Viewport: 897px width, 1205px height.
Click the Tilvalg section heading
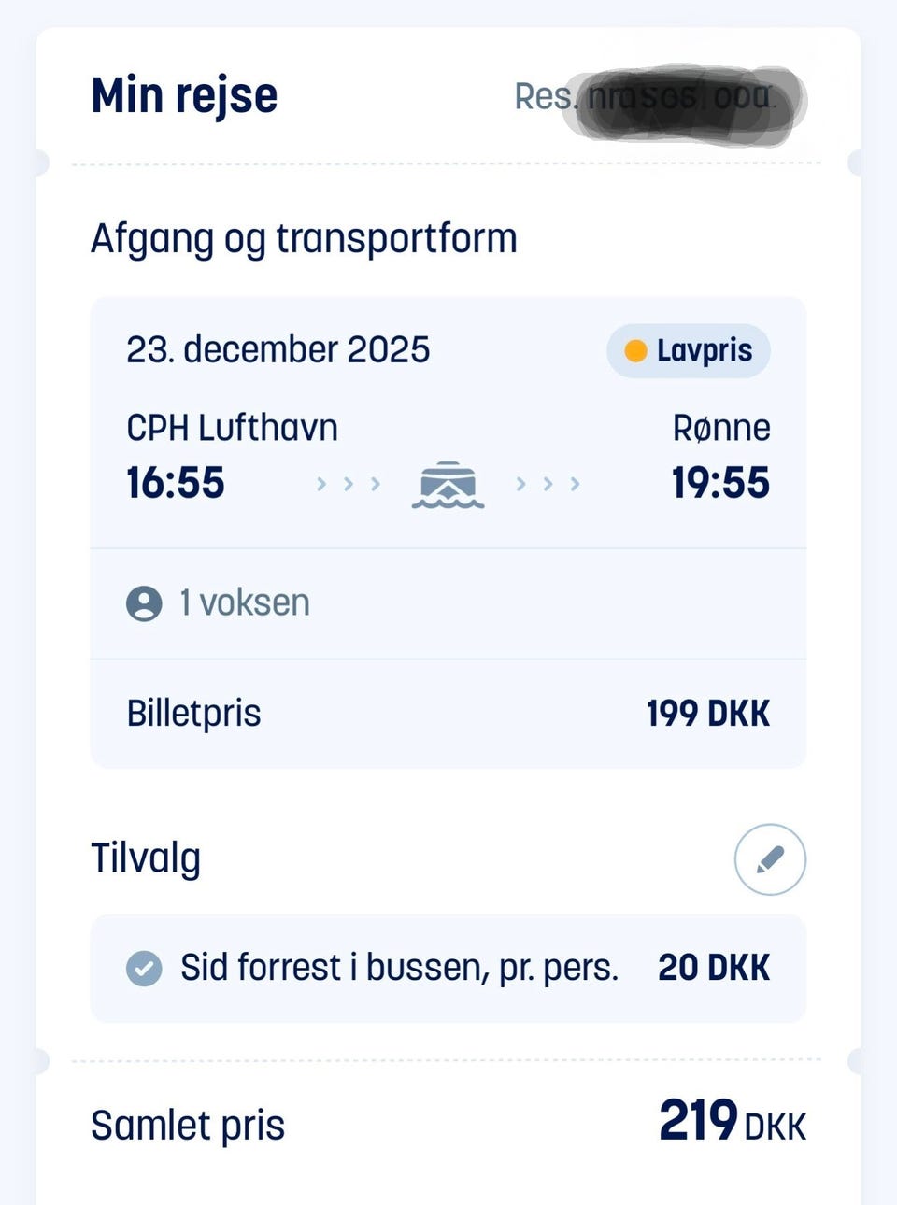146,858
